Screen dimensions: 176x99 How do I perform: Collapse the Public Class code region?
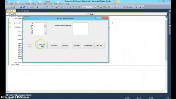click(x=10, y=16)
